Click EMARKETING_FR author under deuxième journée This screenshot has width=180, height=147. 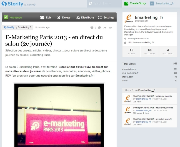(x=144, y=110)
